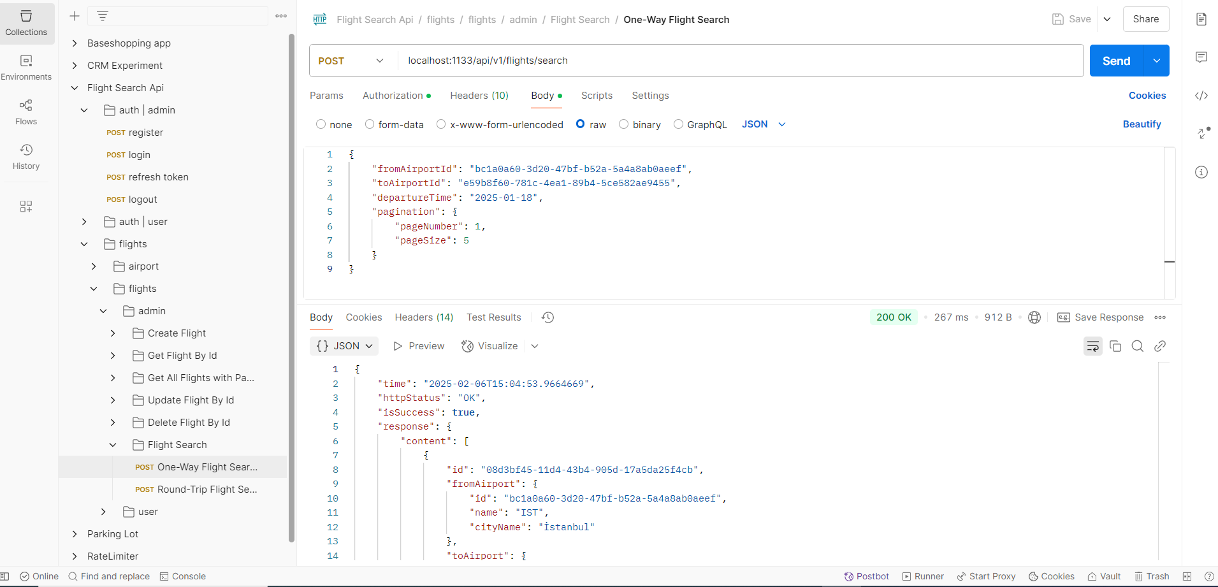This screenshot has width=1218, height=587.
Task: Open the Cookies link near request tabs
Action: coord(1147,96)
